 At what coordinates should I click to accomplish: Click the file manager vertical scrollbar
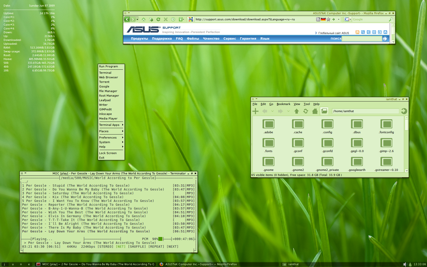pyautogui.click(x=406, y=144)
